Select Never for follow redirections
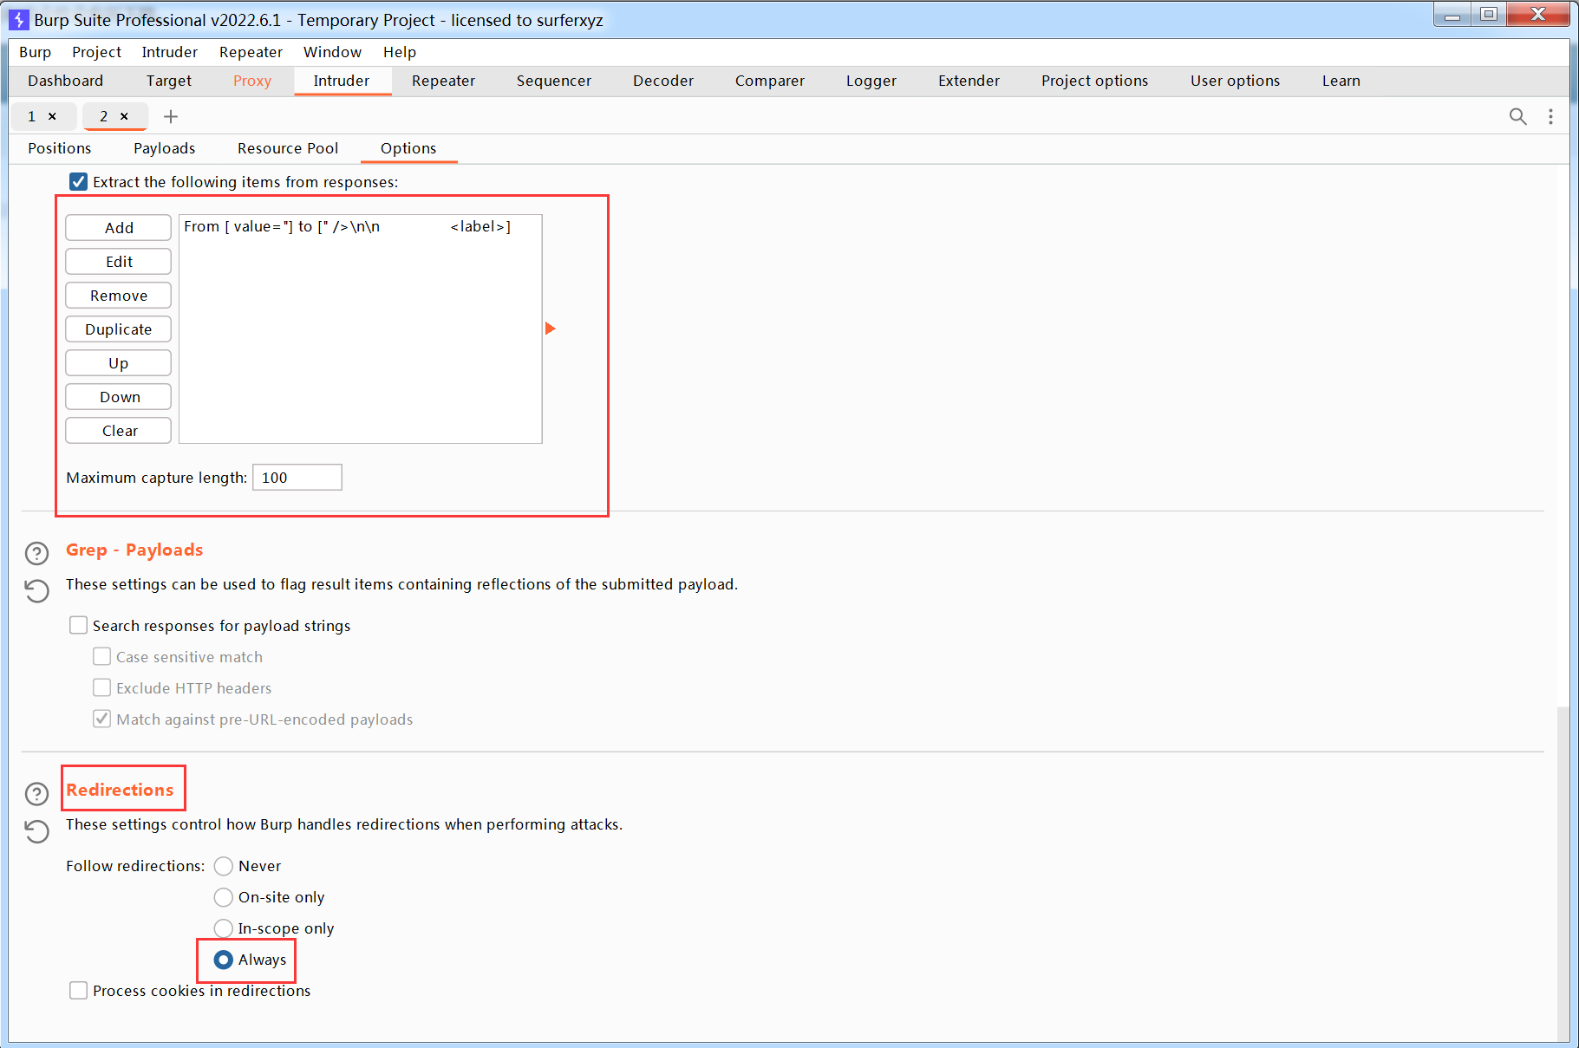Image resolution: width=1579 pixels, height=1048 pixels. 224,866
